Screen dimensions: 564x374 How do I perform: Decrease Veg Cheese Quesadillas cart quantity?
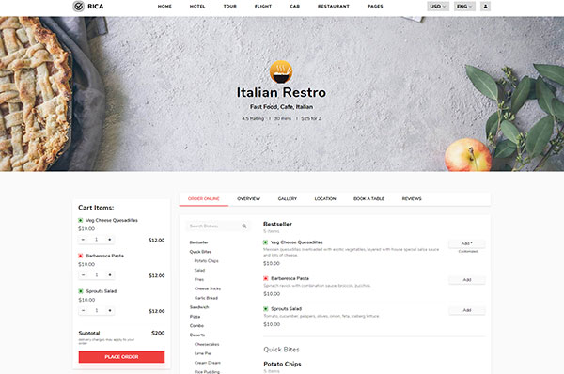83,240
